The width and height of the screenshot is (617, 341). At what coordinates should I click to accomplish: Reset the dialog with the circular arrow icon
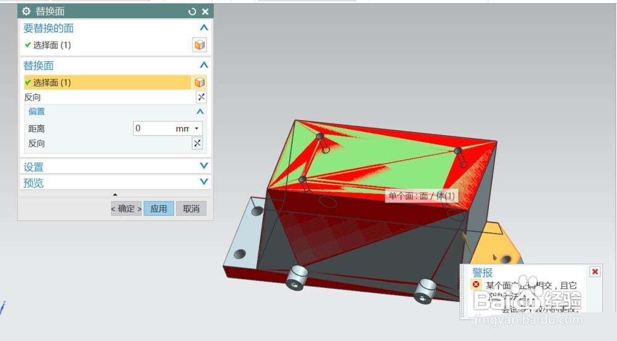point(192,12)
